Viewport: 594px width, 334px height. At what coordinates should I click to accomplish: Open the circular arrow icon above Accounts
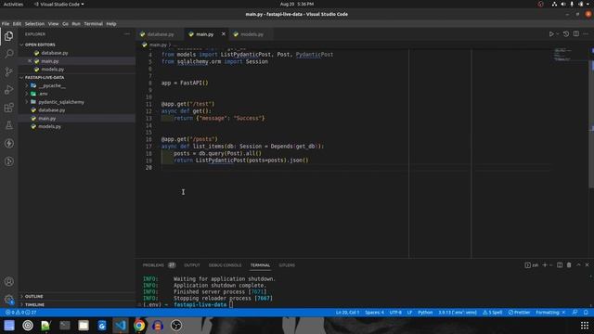[x=8, y=161]
